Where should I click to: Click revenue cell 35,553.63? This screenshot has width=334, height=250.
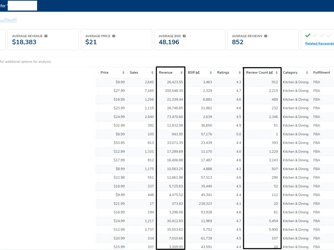pos(175,230)
